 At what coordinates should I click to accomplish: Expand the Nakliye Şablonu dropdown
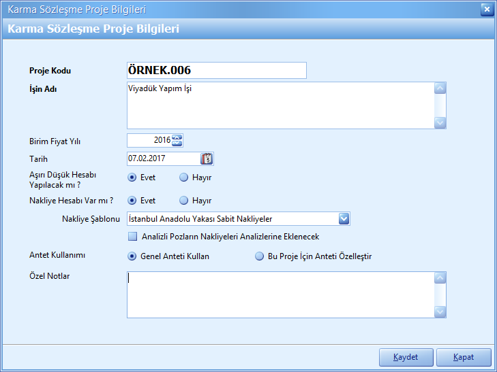click(x=344, y=218)
